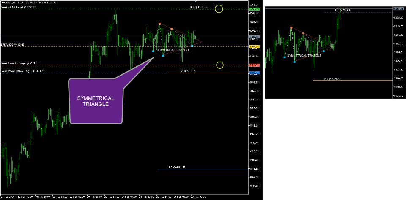Select the highest orange triangle anchor in main chart
The image size is (406, 200).
point(160,24)
